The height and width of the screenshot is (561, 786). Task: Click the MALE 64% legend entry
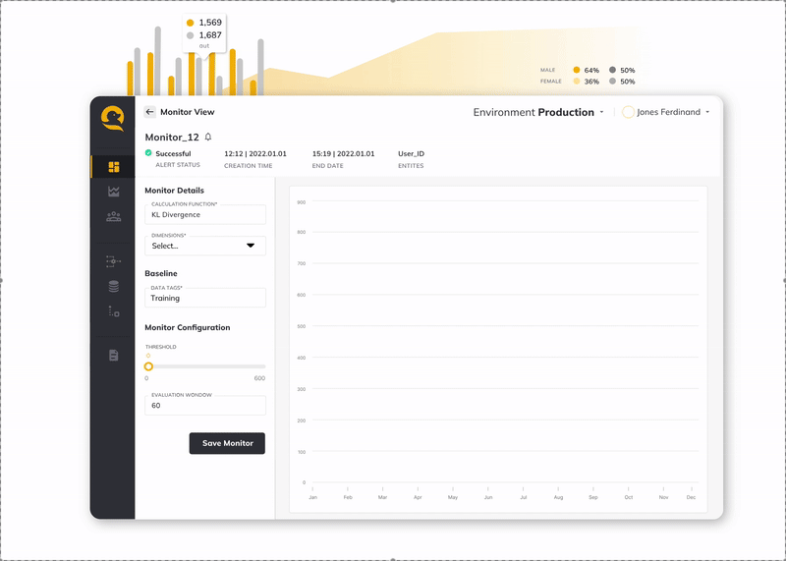coord(570,70)
